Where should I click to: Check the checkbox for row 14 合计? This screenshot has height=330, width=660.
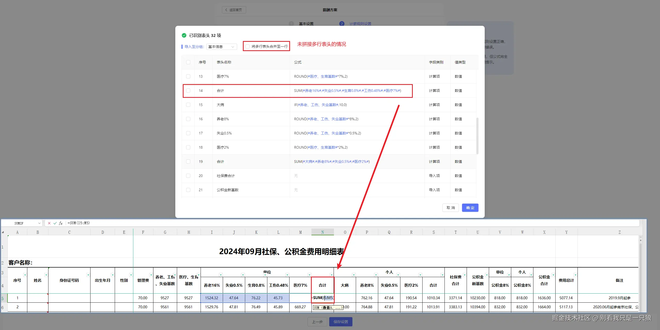tap(188, 91)
